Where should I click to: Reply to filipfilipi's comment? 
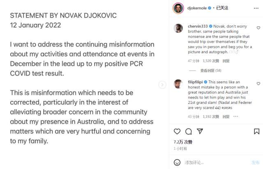(226, 117)
